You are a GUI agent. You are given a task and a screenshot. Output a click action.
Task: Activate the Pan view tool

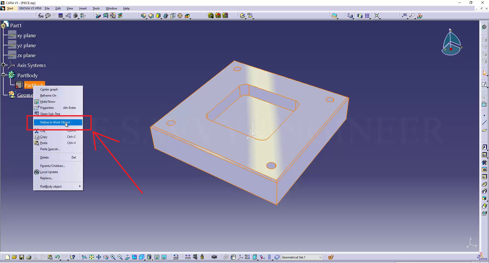[99, 257]
